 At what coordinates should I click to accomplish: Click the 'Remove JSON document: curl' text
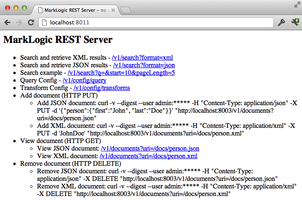tap(78, 171)
